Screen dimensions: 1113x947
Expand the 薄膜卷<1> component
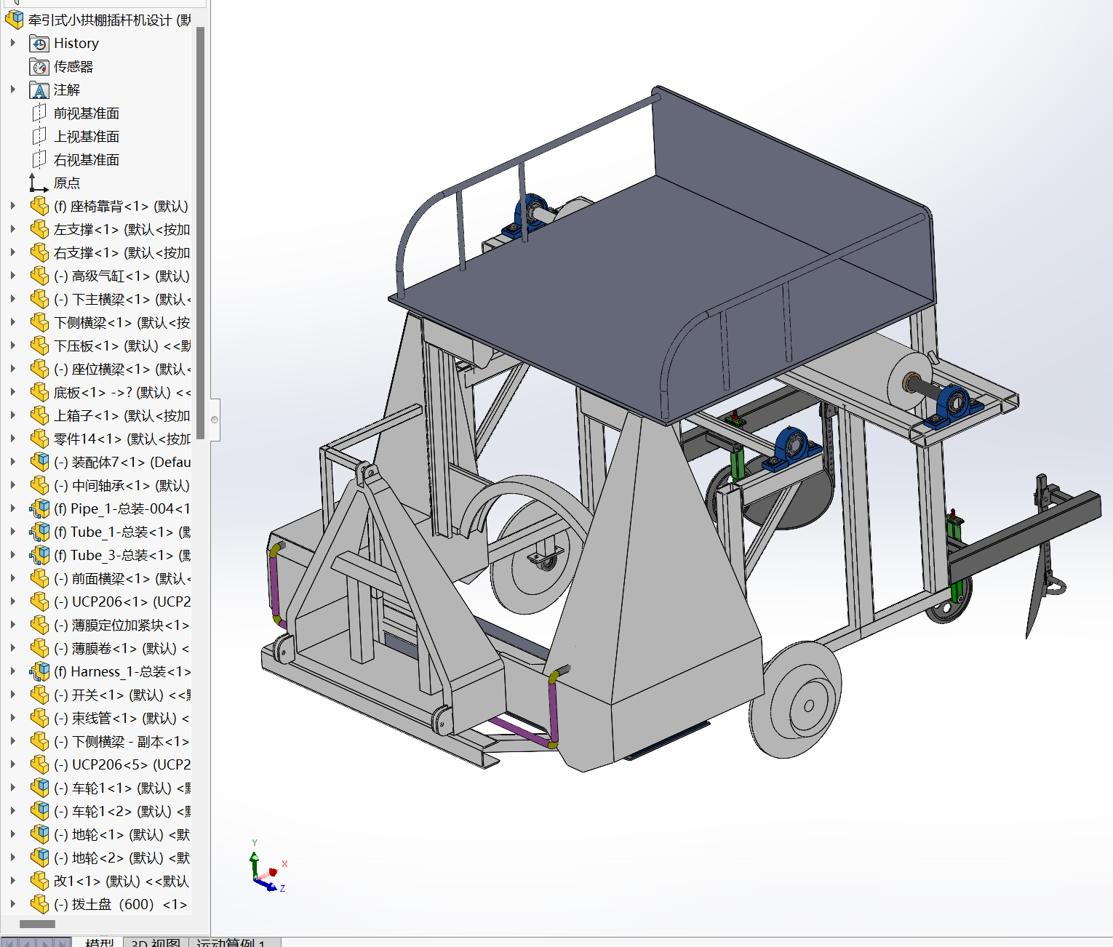coord(13,649)
